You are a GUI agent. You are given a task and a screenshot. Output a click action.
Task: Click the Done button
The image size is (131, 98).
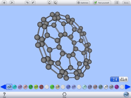coord(126,3)
